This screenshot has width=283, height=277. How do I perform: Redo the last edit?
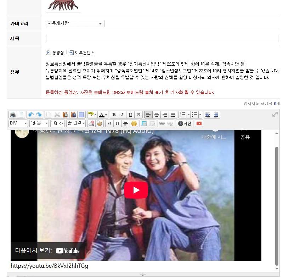click(39, 115)
